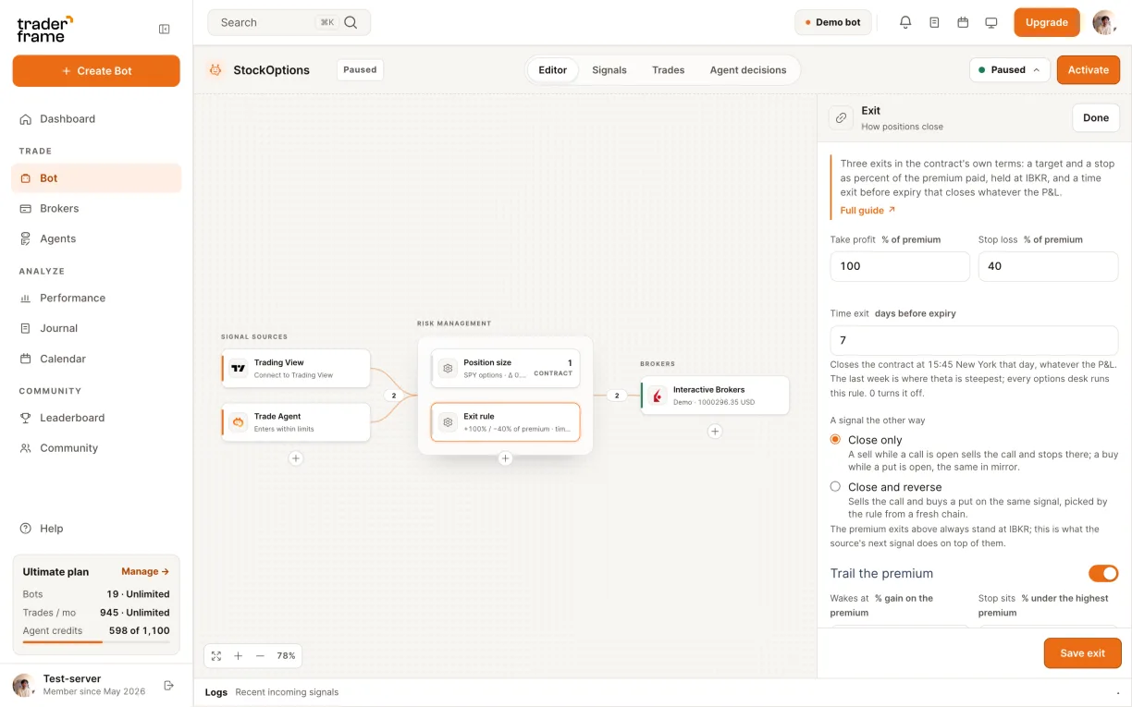Click the log out icon beside Test-server
Screen dimensions: 1132x707
point(168,685)
